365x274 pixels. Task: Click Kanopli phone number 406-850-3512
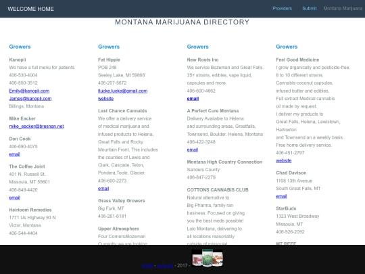(x=23, y=83)
